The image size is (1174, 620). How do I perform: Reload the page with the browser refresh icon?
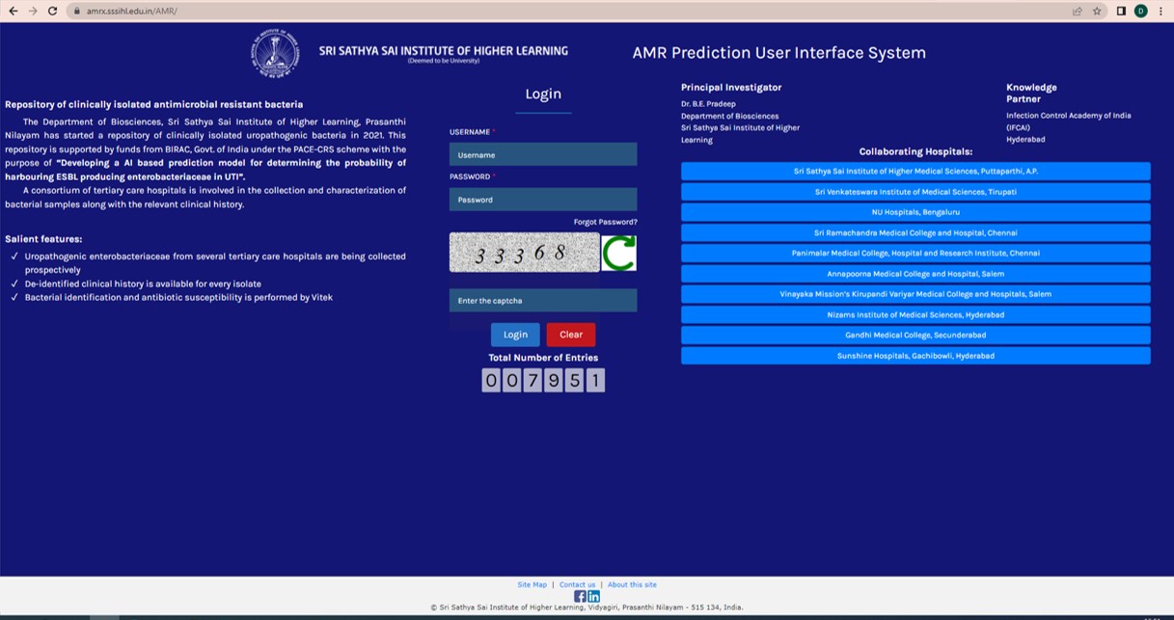[52, 11]
